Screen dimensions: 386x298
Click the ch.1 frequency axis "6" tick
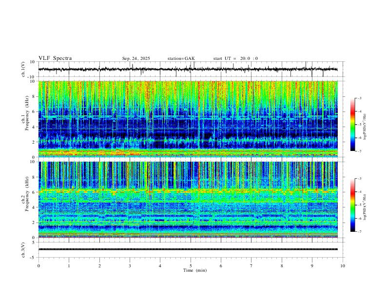(34, 112)
